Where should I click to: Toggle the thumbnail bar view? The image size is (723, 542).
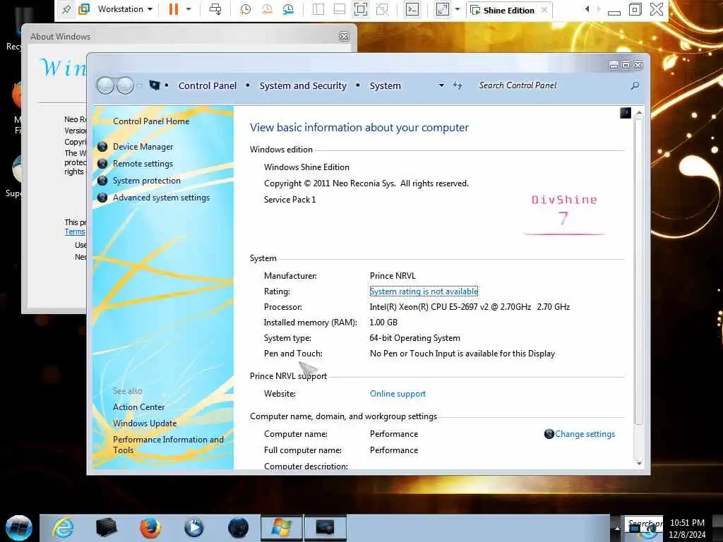point(340,9)
